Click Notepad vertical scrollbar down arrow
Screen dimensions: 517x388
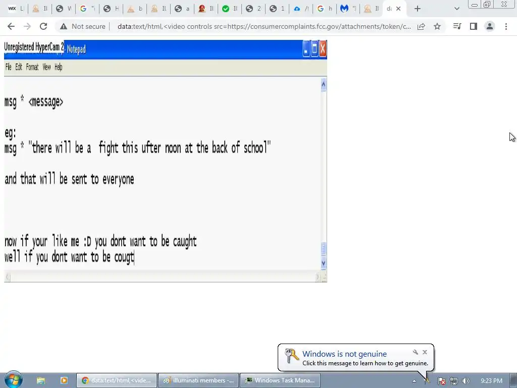coord(324,263)
